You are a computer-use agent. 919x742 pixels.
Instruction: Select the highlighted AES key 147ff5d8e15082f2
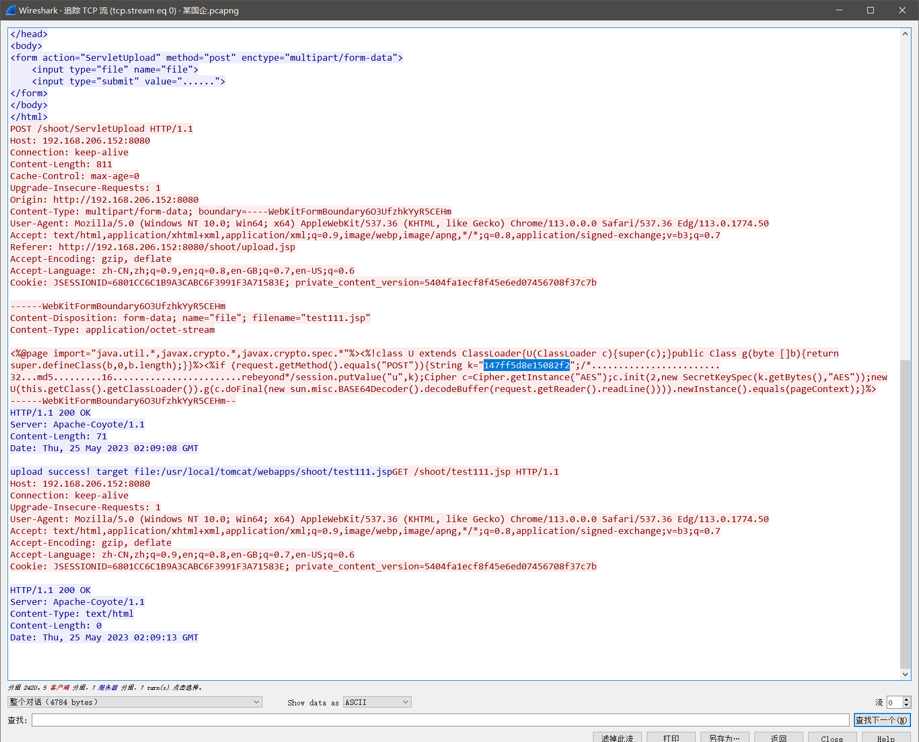[x=526, y=365]
